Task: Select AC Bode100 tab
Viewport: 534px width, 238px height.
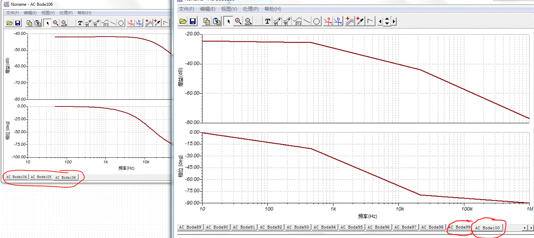Action: coord(487,227)
